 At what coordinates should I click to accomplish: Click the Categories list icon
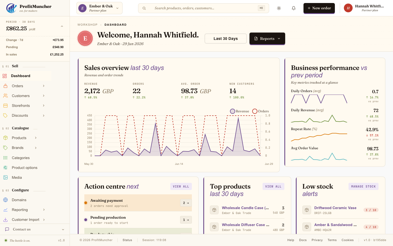click(x=5, y=158)
